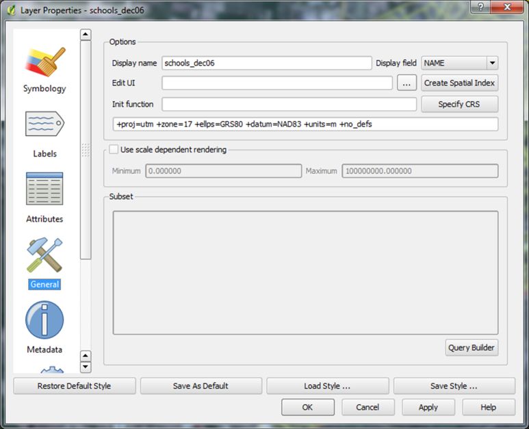The width and height of the screenshot is (529, 429).
Task: Open the Metadata info icon
Action: coord(44,320)
